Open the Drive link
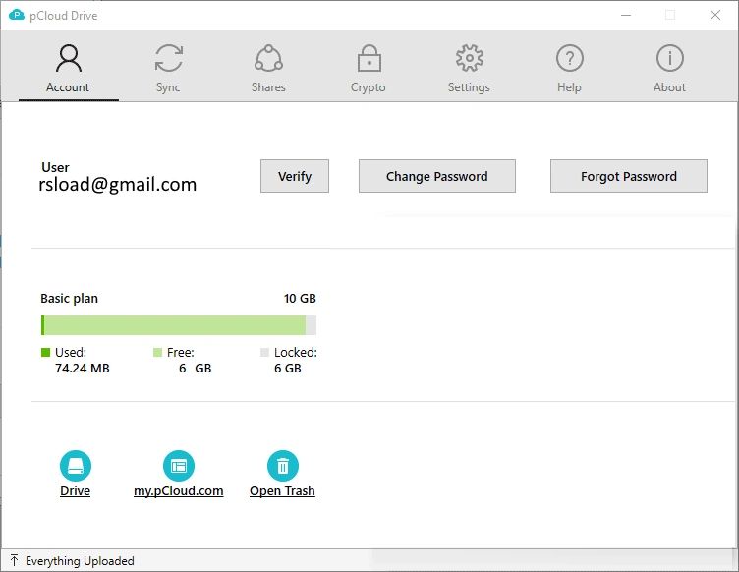The height and width of the screenshot is (572, 739). tap(76, 491)
